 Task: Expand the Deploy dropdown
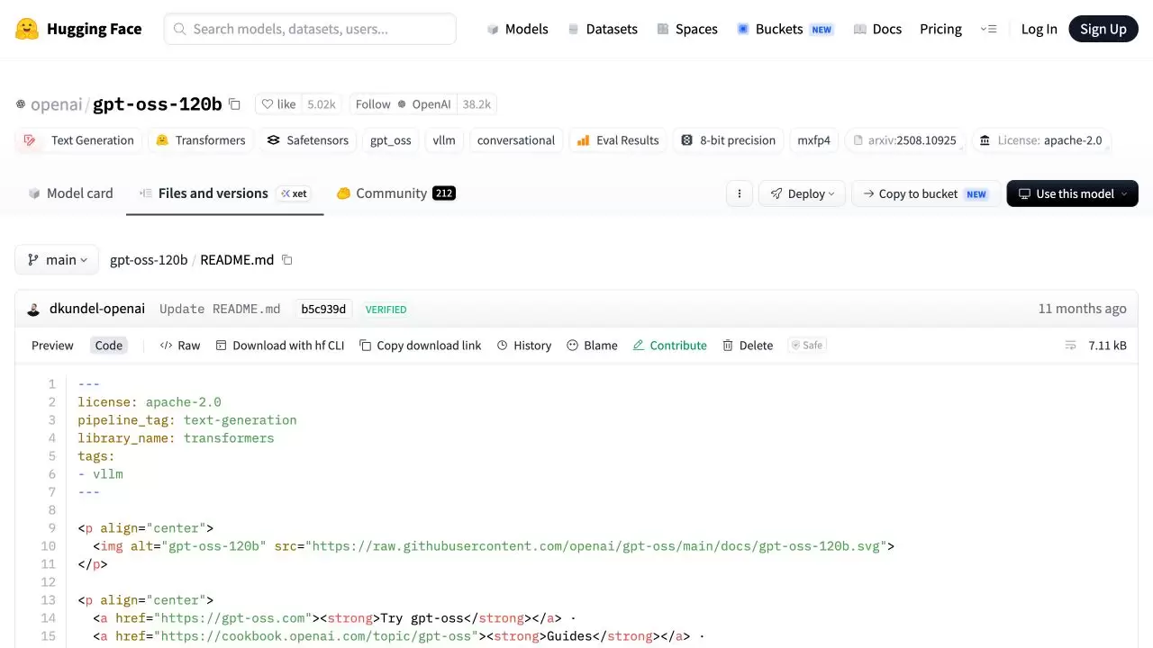click(x=802, y=193)
